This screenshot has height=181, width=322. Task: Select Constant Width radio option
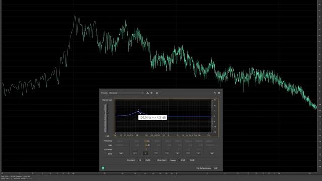[x=144, y=160]
